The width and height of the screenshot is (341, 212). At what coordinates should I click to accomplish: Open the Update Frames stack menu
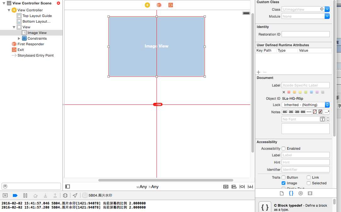[x=226, y=187]
